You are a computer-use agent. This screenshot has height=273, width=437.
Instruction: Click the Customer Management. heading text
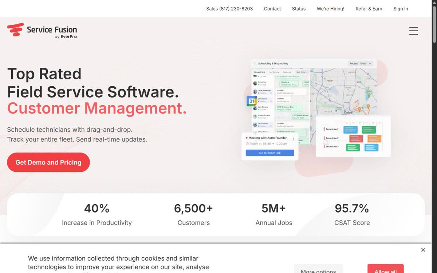(x=97, y=108)
